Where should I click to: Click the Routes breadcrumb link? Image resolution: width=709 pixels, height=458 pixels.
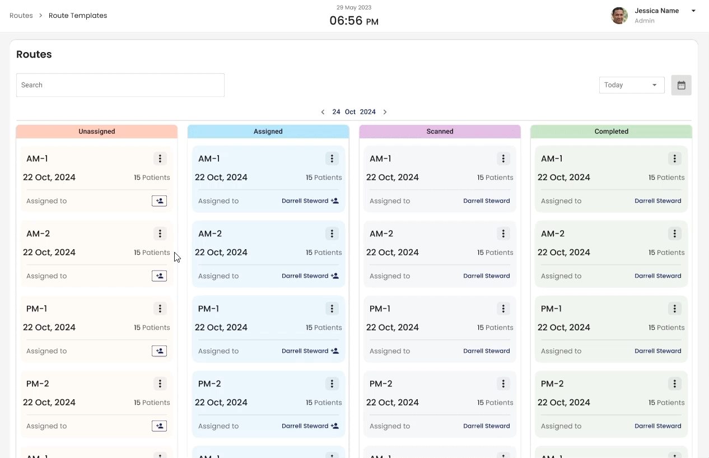coord(21,16)
